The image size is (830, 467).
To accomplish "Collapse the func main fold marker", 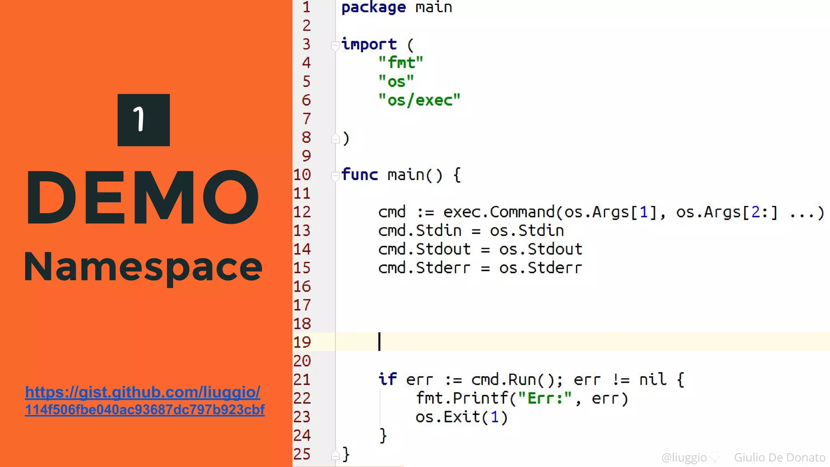I will coord(335,176).
